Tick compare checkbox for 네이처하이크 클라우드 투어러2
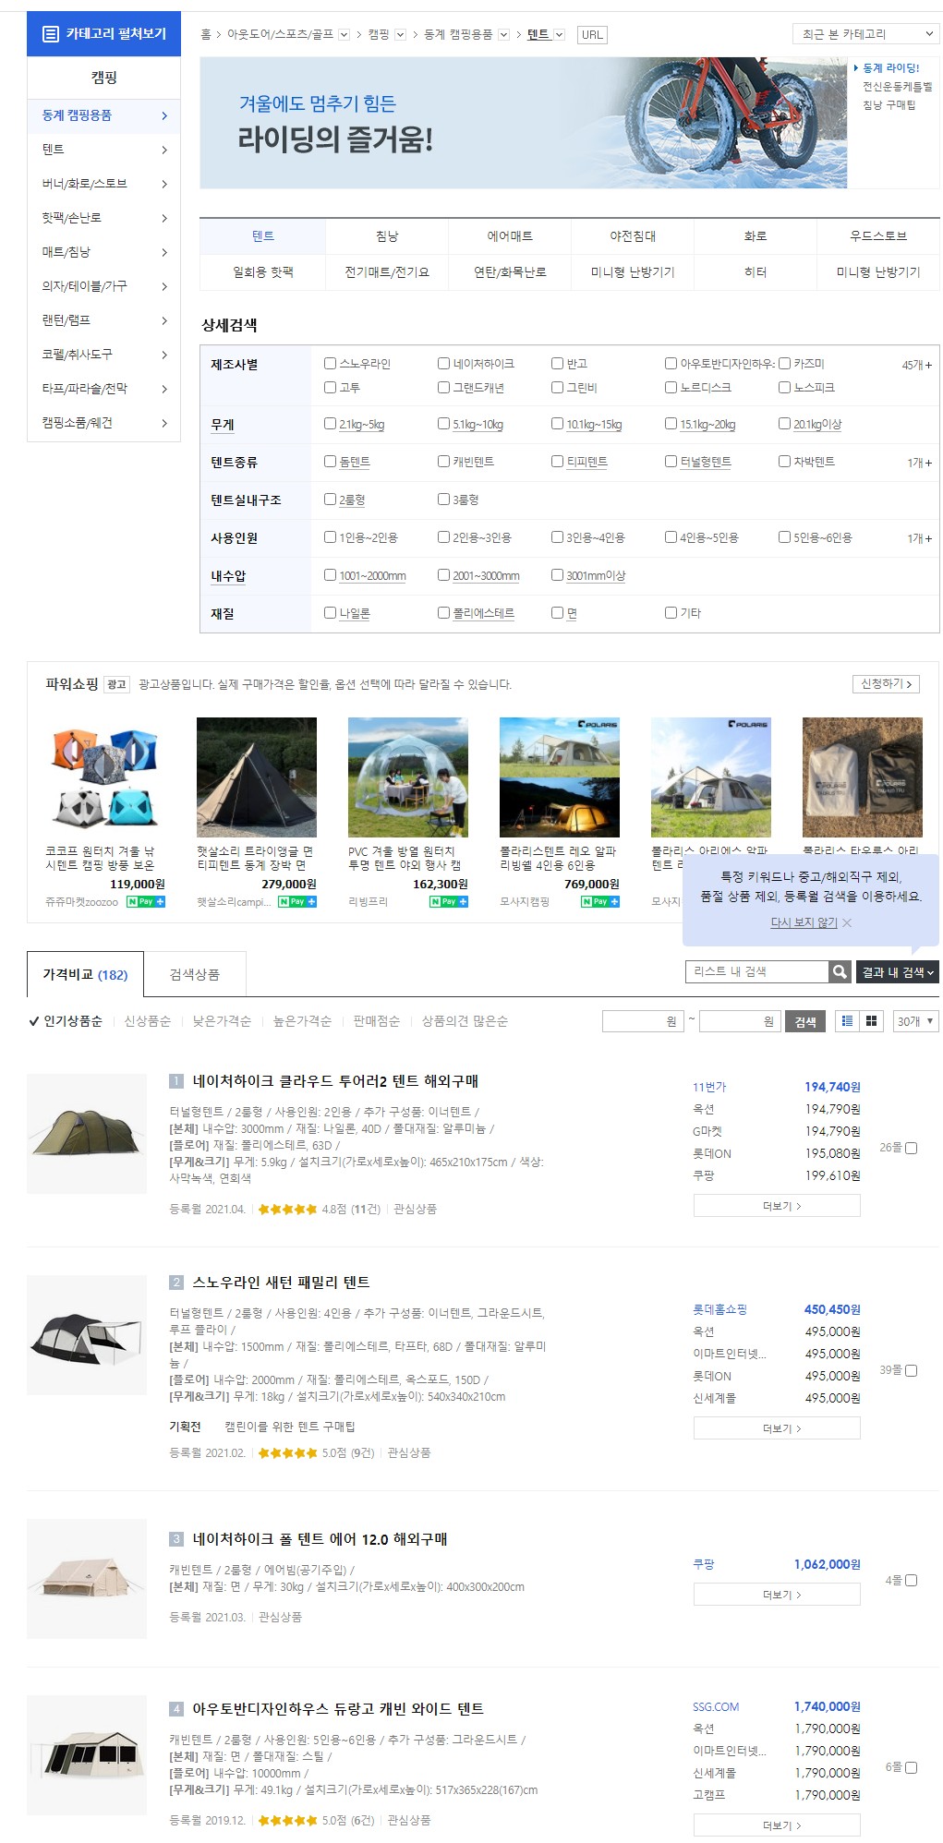 [x=912, y=1148]
